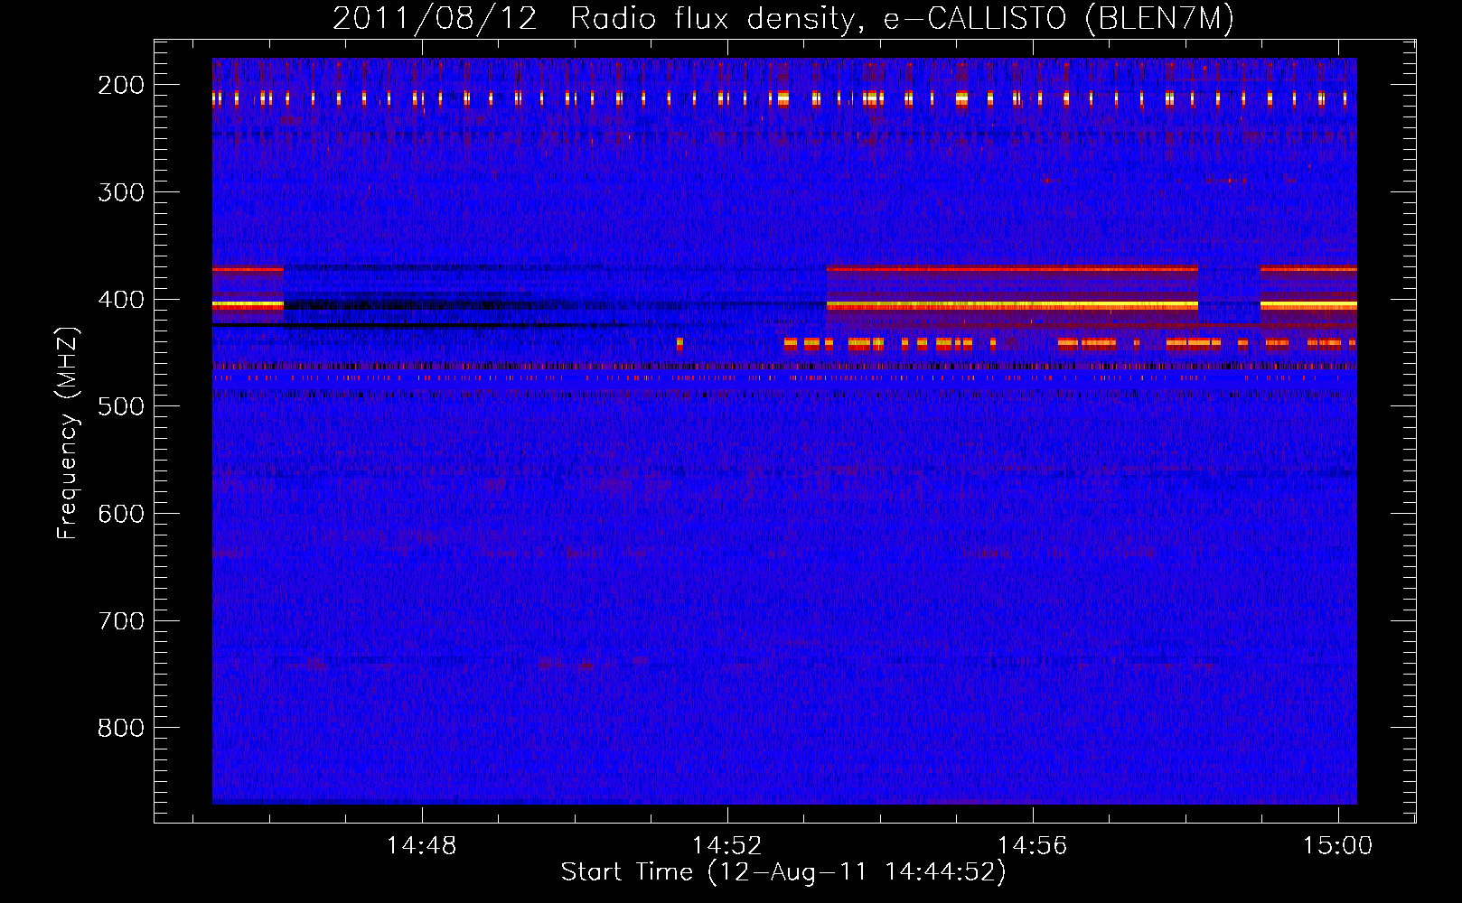Click the 'Frequency (MHZ)' axis title

(68, 433)
